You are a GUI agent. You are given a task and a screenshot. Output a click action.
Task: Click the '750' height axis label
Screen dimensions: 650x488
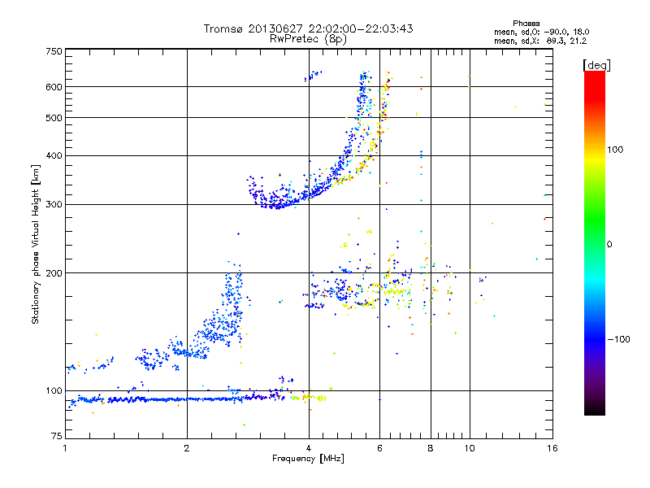(54, 51)
